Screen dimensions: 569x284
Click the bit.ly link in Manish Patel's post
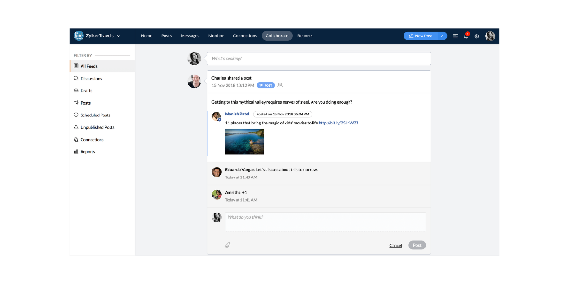338,123
